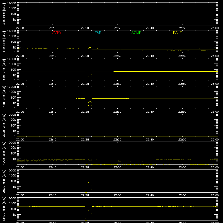Select the "15400 MHz [SFU]" axis title
Viewport: 223px width, 223px height.
[x=4, y=209]
